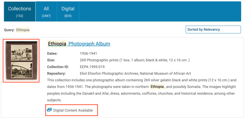
Task: Click the digital content images icon
Action: pos(49,110)
